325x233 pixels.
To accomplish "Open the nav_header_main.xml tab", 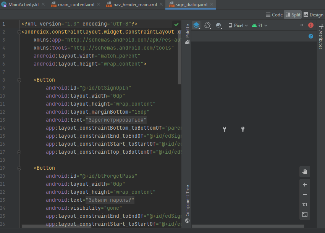I will pos(135,4).
